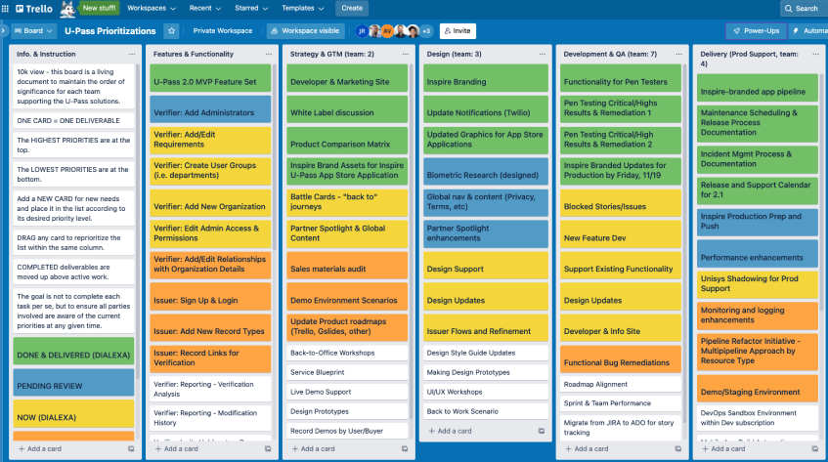The image size is (828, 462).
Task: Click the Search box in the header
Action: [x=804, y=9]
